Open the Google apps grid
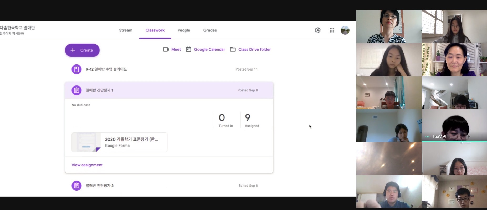 pyautogui.click(x=332, y=30)
